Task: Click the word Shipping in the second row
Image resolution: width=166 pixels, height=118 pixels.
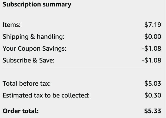Action: point(16,37)
